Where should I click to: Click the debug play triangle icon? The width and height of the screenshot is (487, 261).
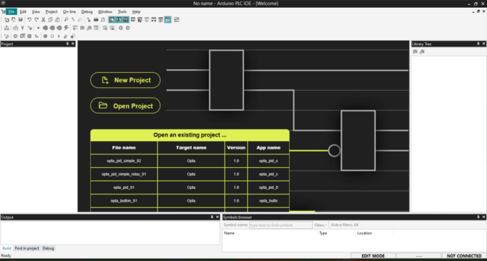tap(59, 36)
